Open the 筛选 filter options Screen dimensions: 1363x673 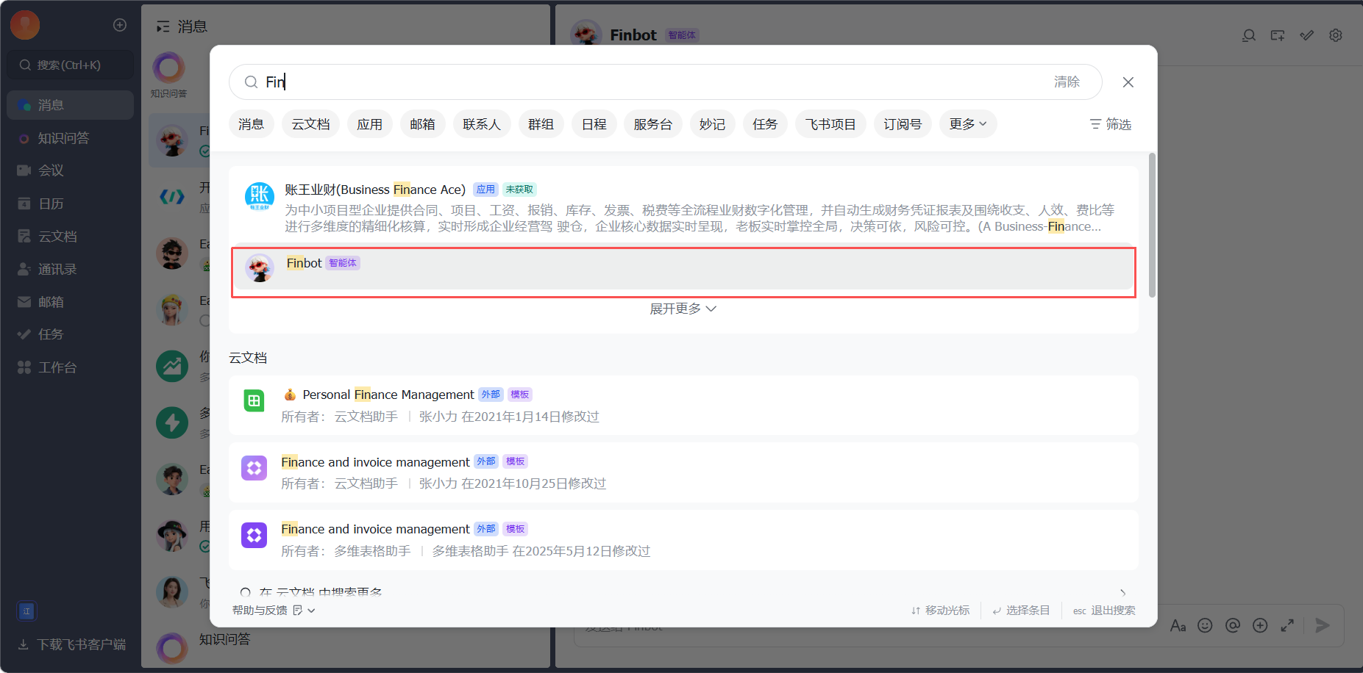1111,124
